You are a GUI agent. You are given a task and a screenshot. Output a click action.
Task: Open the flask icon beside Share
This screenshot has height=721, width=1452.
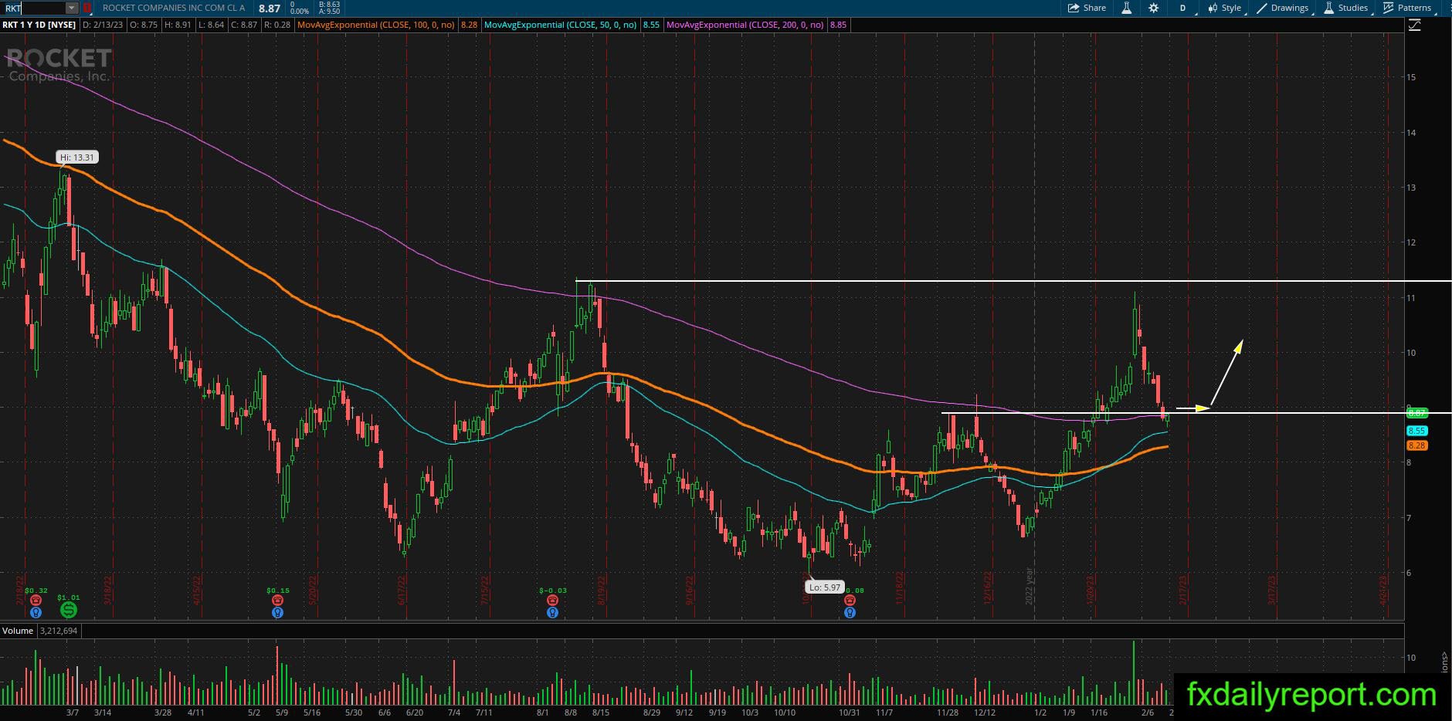[1127, 8]
